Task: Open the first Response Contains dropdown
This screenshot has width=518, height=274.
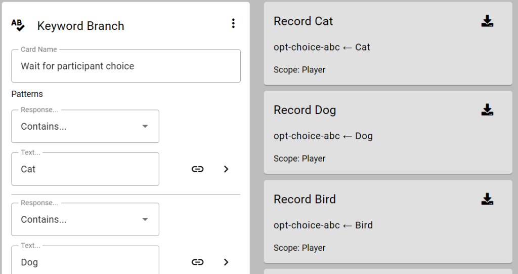Action: coord(85,127)
